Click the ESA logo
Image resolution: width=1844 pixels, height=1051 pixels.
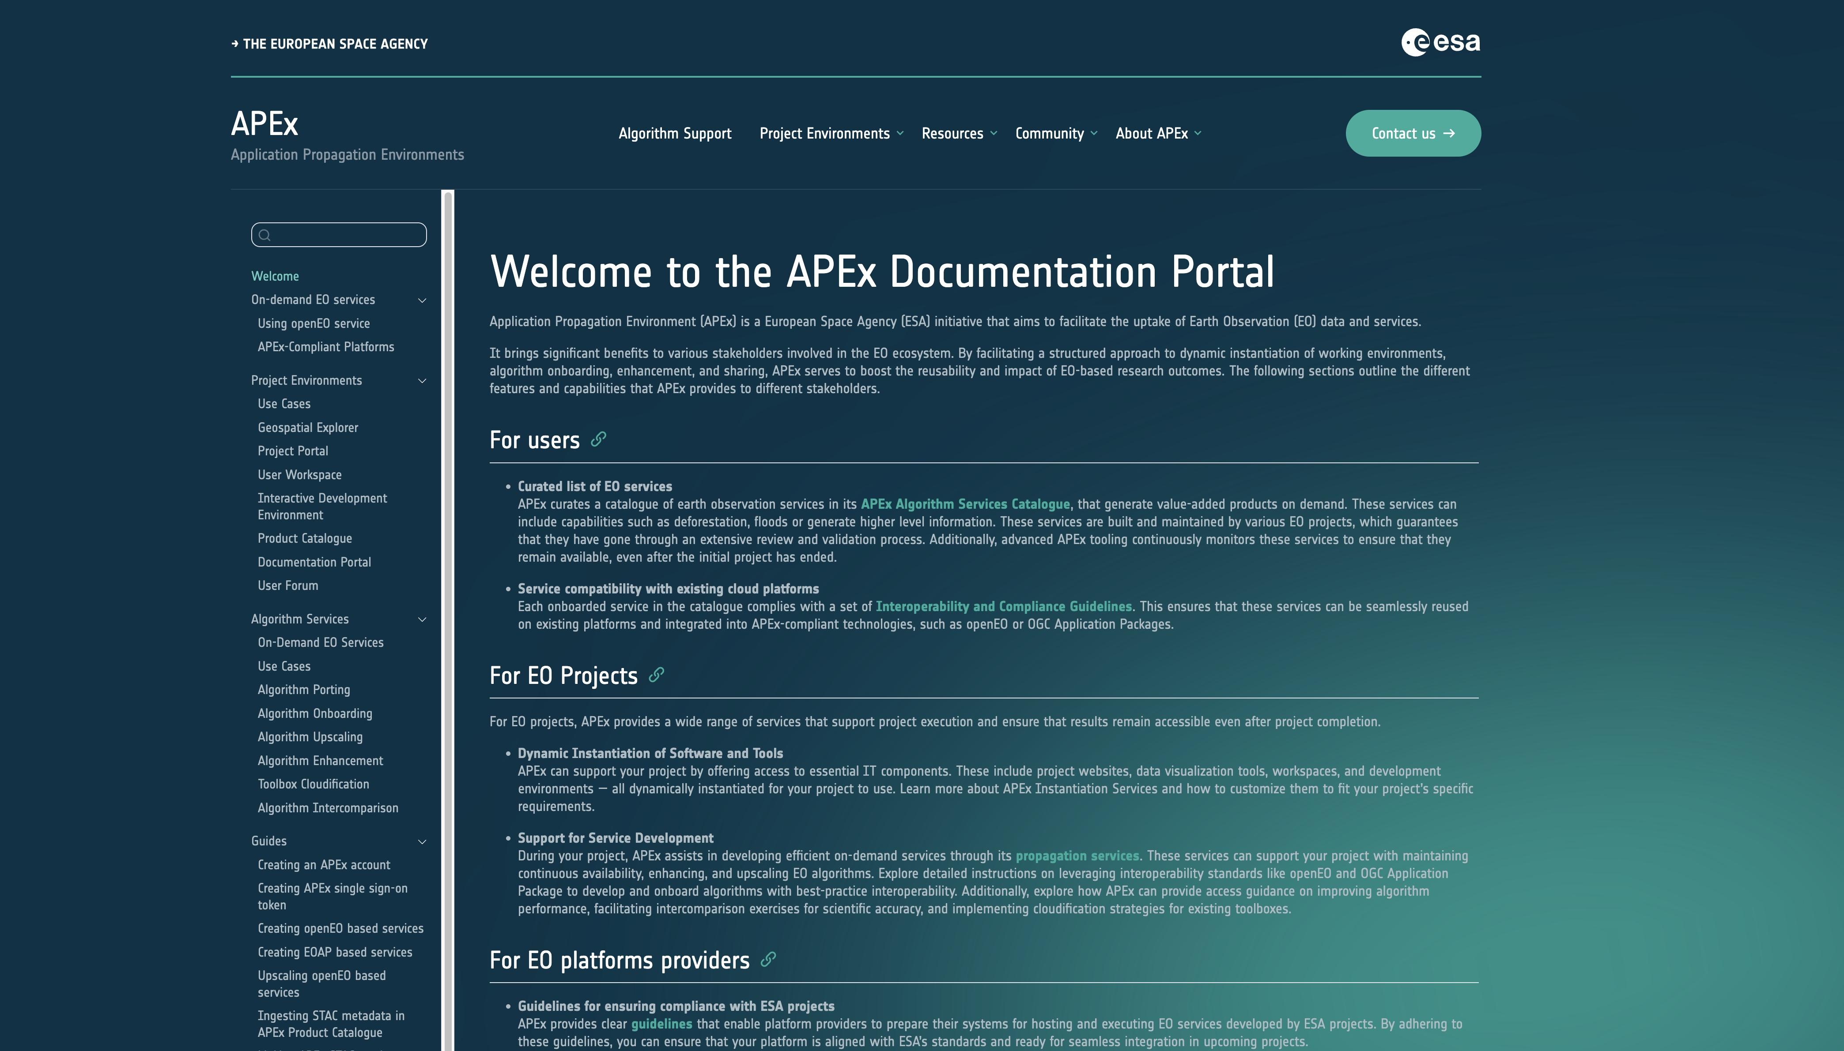pos(1440,43)
